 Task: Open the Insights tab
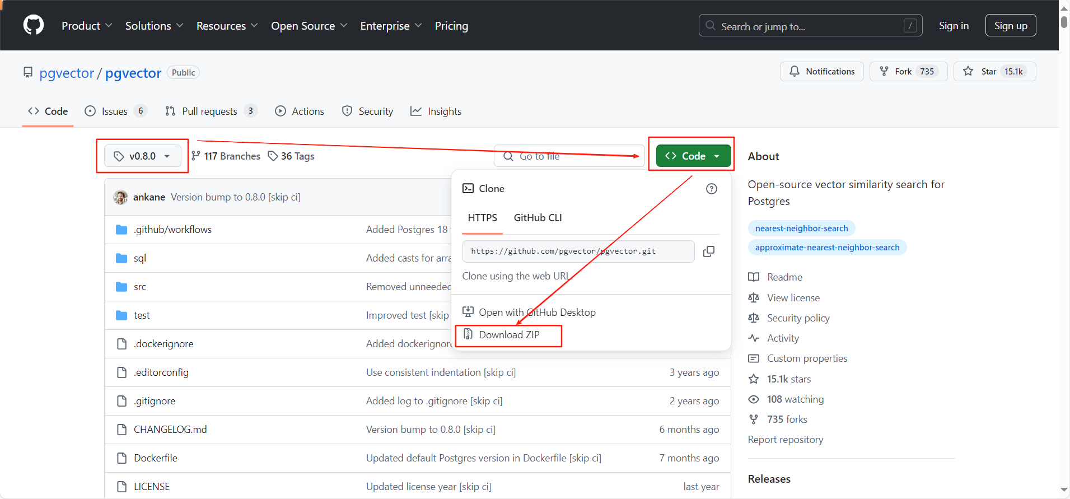436,111
